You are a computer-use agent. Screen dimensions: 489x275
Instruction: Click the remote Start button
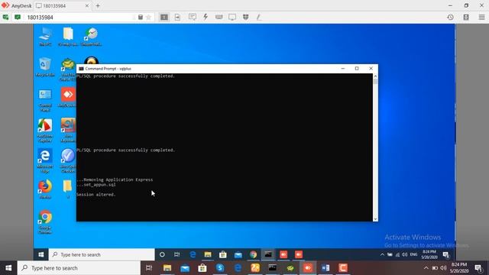tap(40, 254)
